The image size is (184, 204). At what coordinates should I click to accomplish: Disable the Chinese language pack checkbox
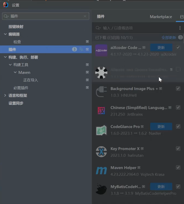pyautogui.click(x=178, y=107)
